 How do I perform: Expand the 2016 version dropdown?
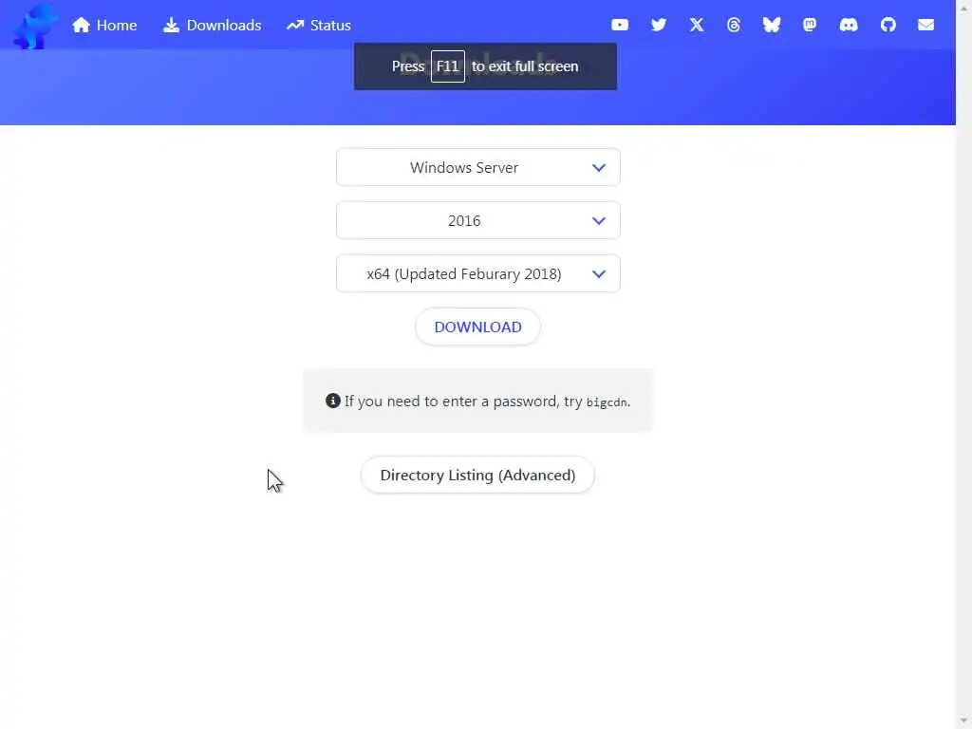coord(478,220)
